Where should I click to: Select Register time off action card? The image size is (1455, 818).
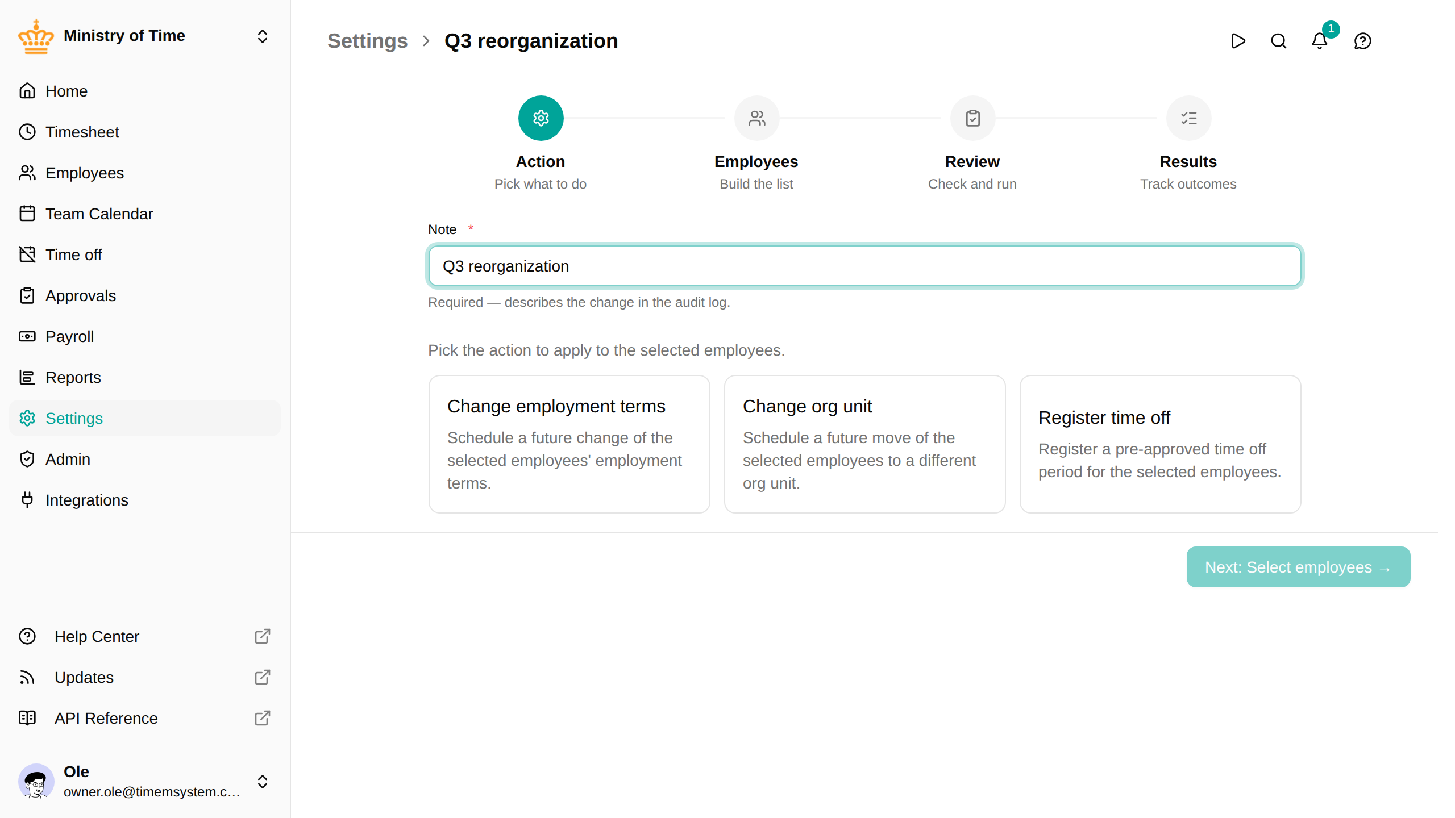(x=1160, y=444)
